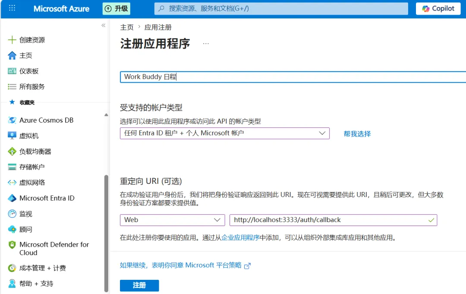This screenshot has height=294, width=466.
Task: Open Microsoft Entra ID favorite
Action: [x=47, y=198]
